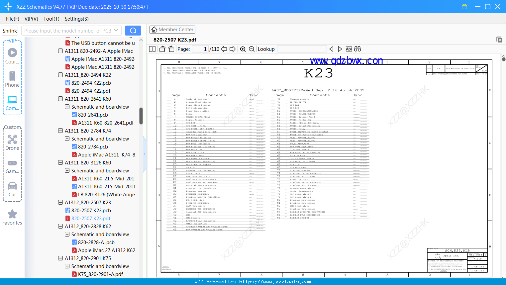Open The USB button cannot be u... file
Viewport: 506px width, 285px height.
coord(100,43)
